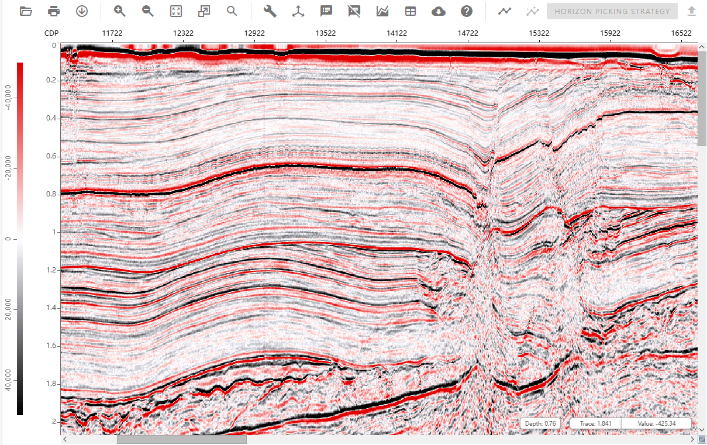The height and width of the screenshot is (445, 707).
Task: Click the upload arrow icon
Action: coord(692,11)
